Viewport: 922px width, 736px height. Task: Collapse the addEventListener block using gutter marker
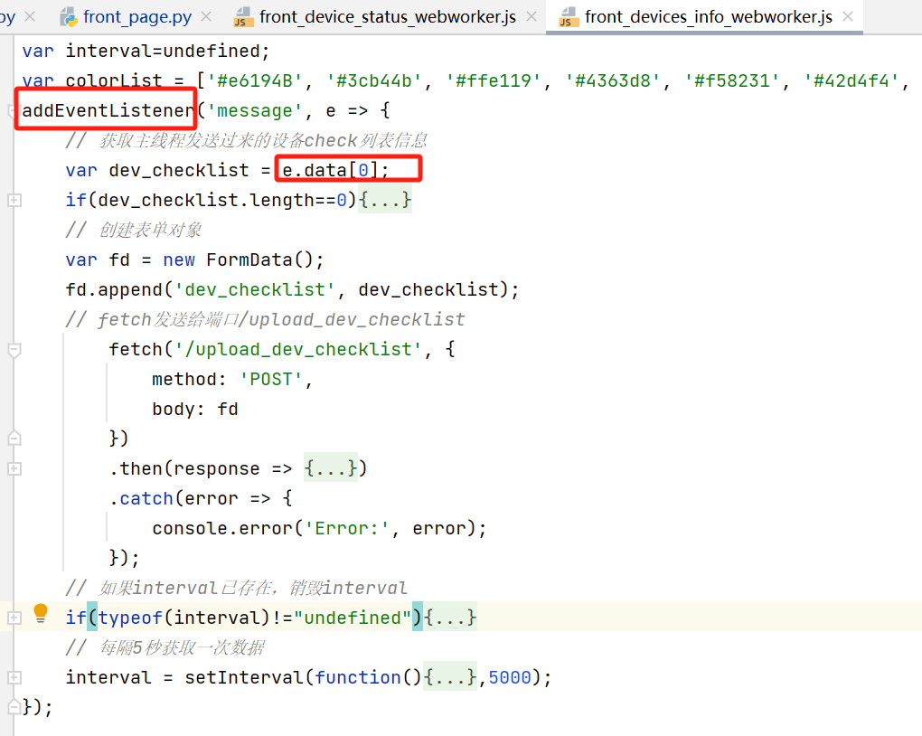[11, 111]
